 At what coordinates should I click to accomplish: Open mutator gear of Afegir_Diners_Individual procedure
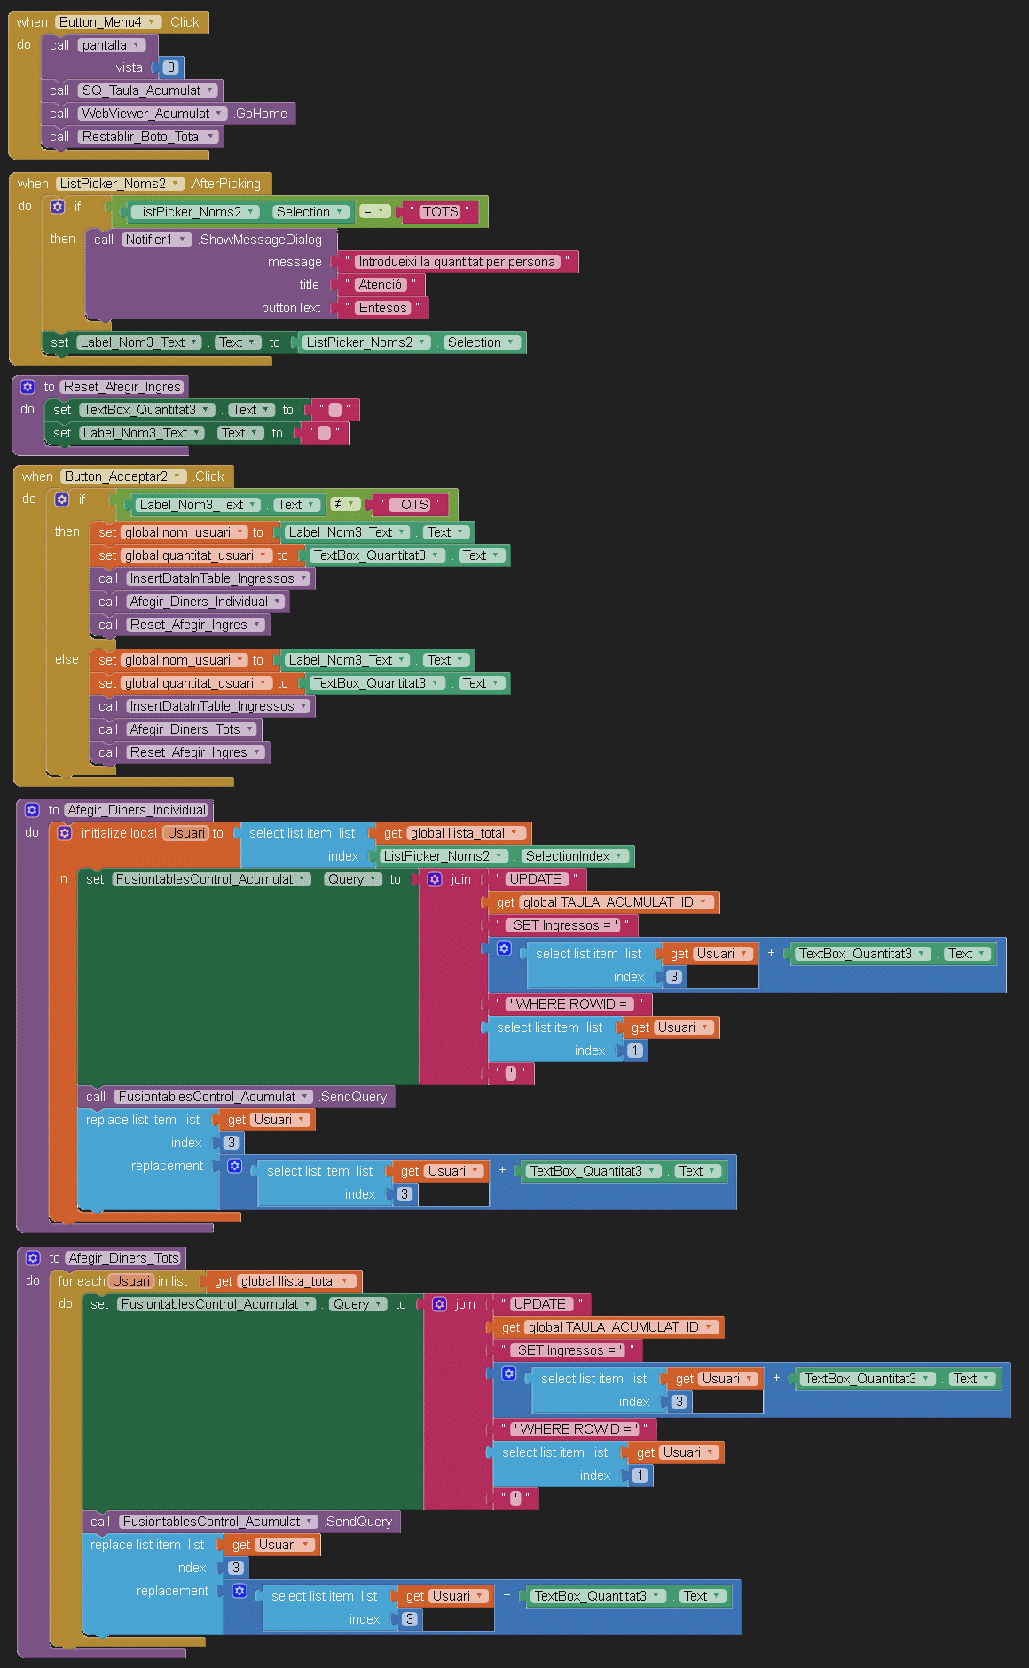(x=32, y=810)
